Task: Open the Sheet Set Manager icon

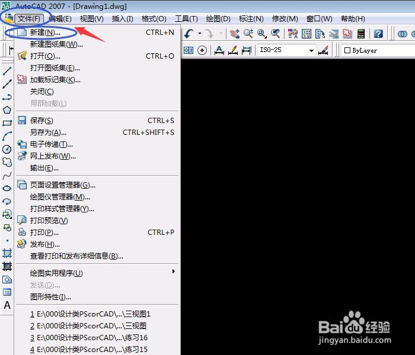Action: click(x=334, y=34)
